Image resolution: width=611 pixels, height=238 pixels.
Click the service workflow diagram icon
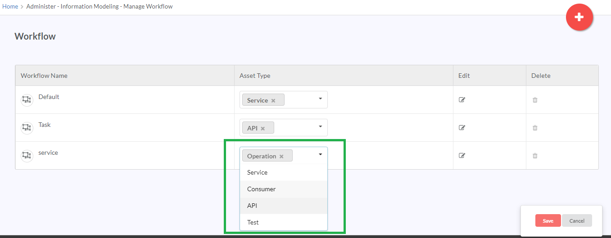27,156
